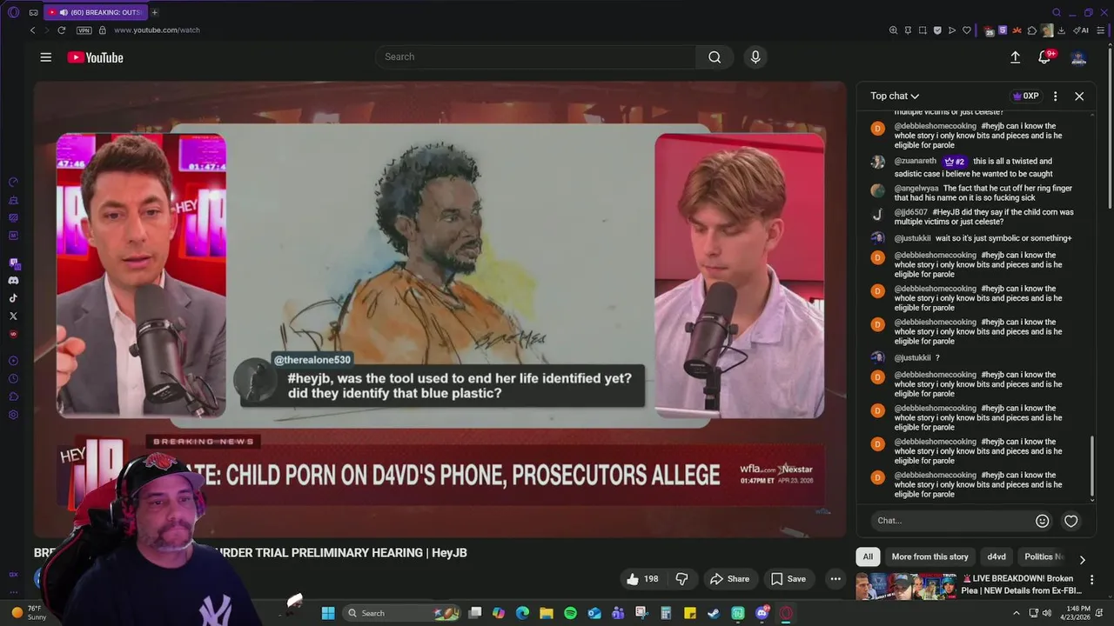Open the YouTube upload/create button
The image size is (1114, 626).
pos(1015,57)
